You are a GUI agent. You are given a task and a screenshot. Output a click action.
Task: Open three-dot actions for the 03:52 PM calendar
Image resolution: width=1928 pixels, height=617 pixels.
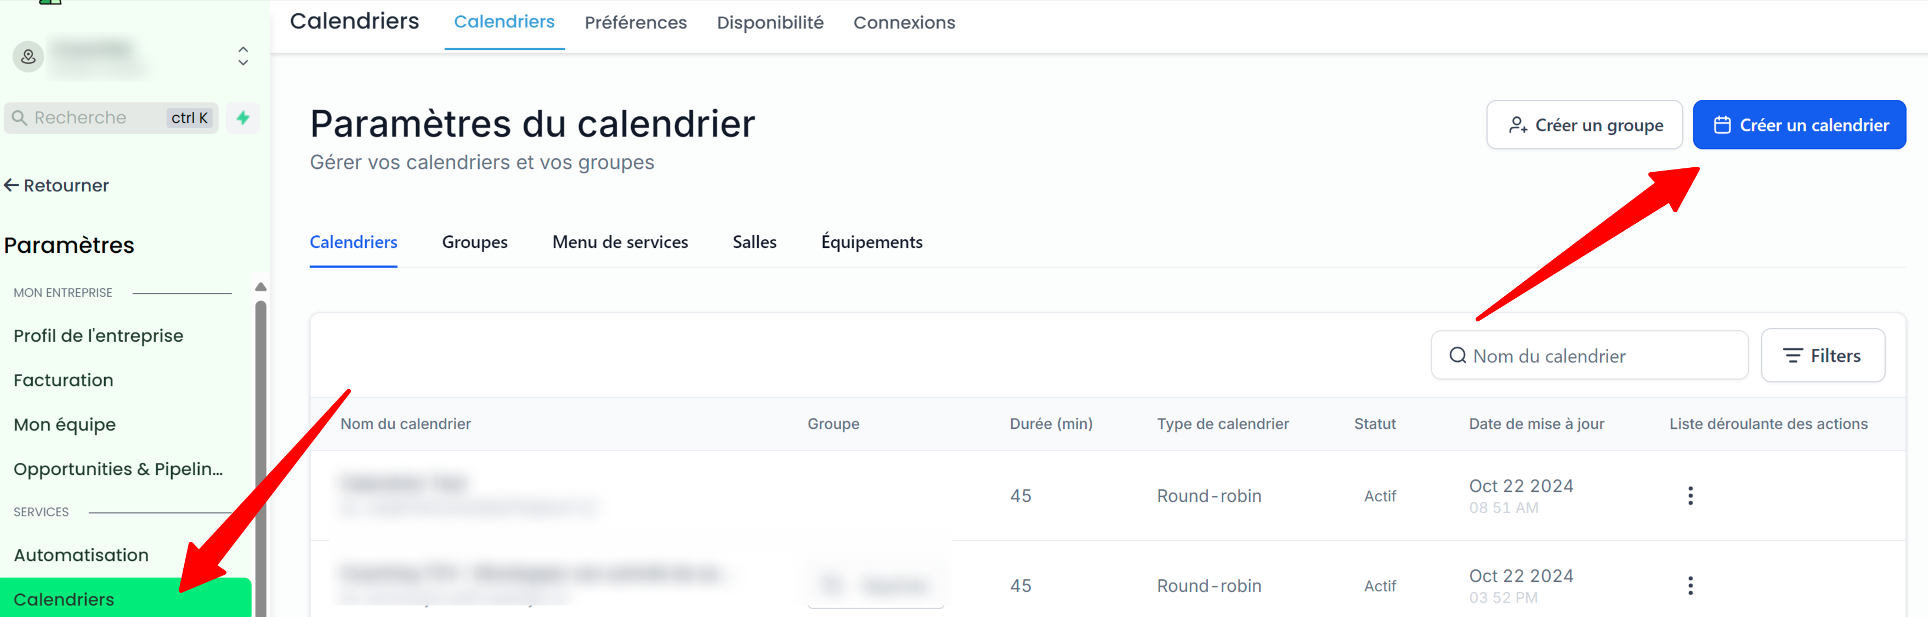[x=1690, y=586]
